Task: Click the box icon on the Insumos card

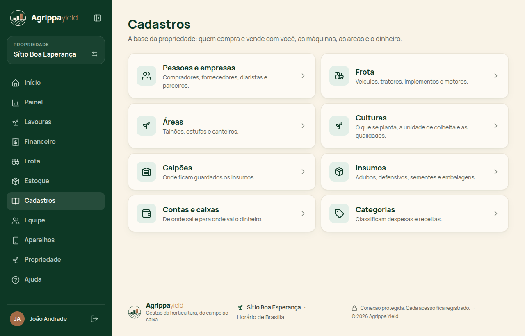Action: (x=339, y=172)
